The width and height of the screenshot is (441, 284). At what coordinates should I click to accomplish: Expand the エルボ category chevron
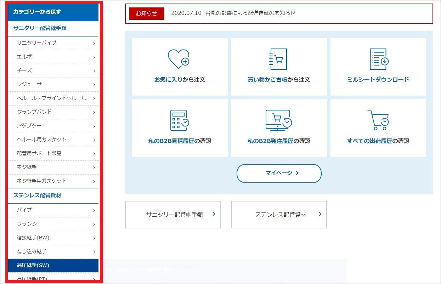[x=94, y=57]
